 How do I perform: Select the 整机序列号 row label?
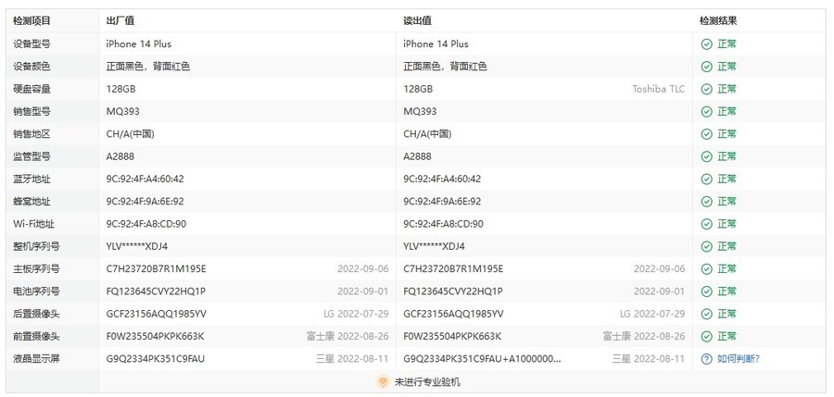click(37, 246)
